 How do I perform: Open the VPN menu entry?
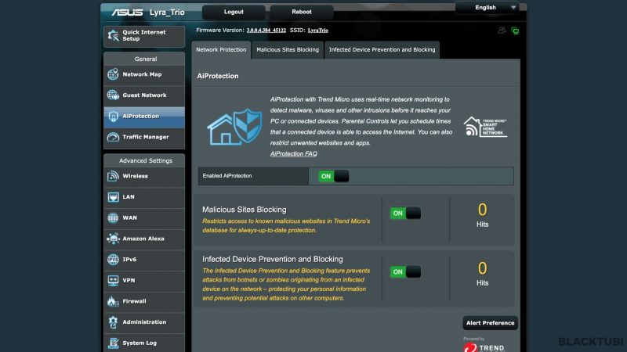144,280
